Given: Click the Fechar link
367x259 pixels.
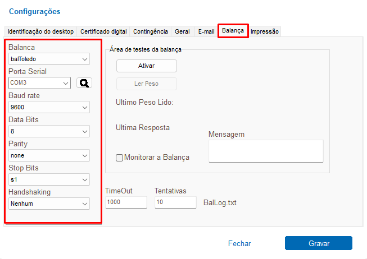Looking at the screenshot, I should point(239,243).
